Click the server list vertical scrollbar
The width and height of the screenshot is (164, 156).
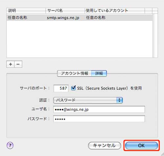[x=155, y=35]
